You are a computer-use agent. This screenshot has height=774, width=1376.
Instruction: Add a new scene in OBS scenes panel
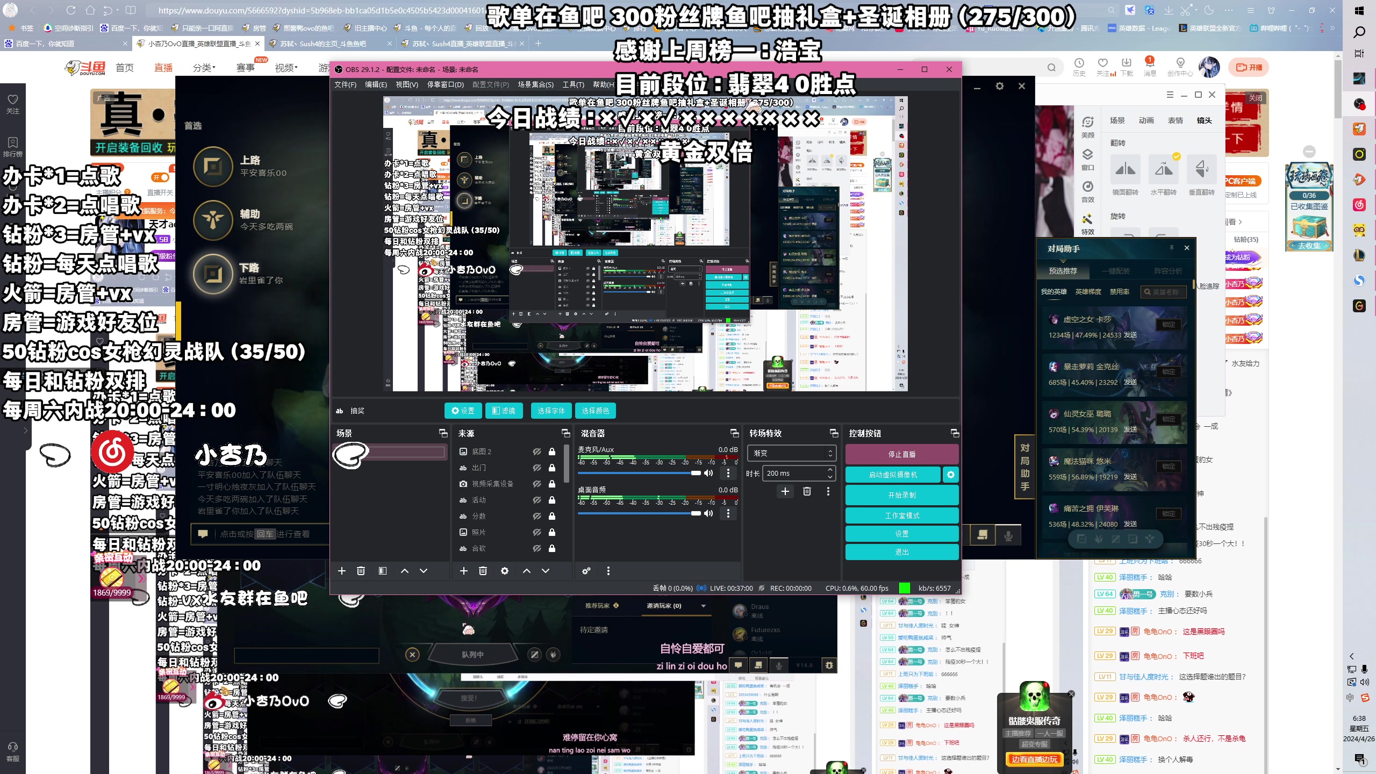coord(342,571)
